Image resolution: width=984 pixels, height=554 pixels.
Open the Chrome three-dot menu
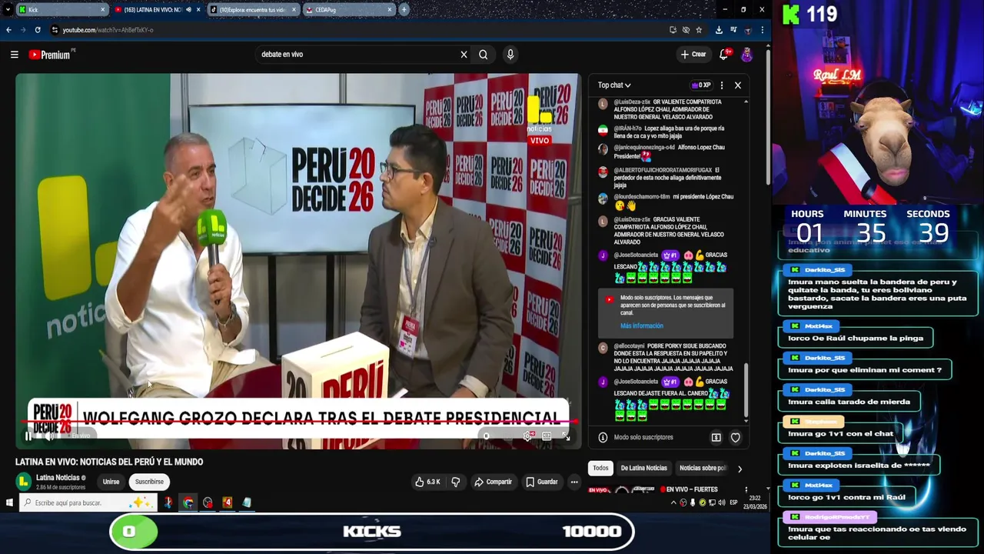coord(762,30)
